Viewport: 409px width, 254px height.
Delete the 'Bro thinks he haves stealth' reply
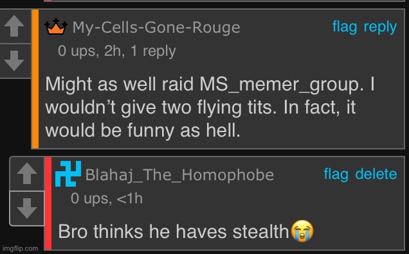point(376,174)
